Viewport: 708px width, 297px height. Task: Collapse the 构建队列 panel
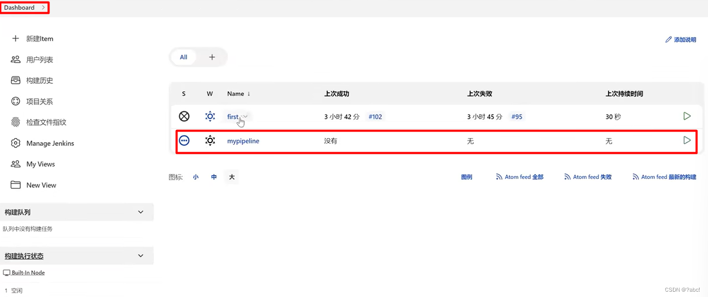141,212
